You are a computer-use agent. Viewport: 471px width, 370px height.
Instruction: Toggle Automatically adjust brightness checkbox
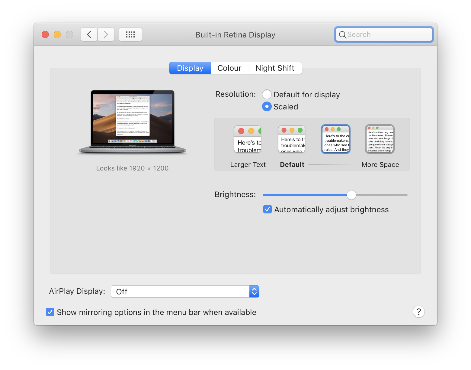point(268,209)
